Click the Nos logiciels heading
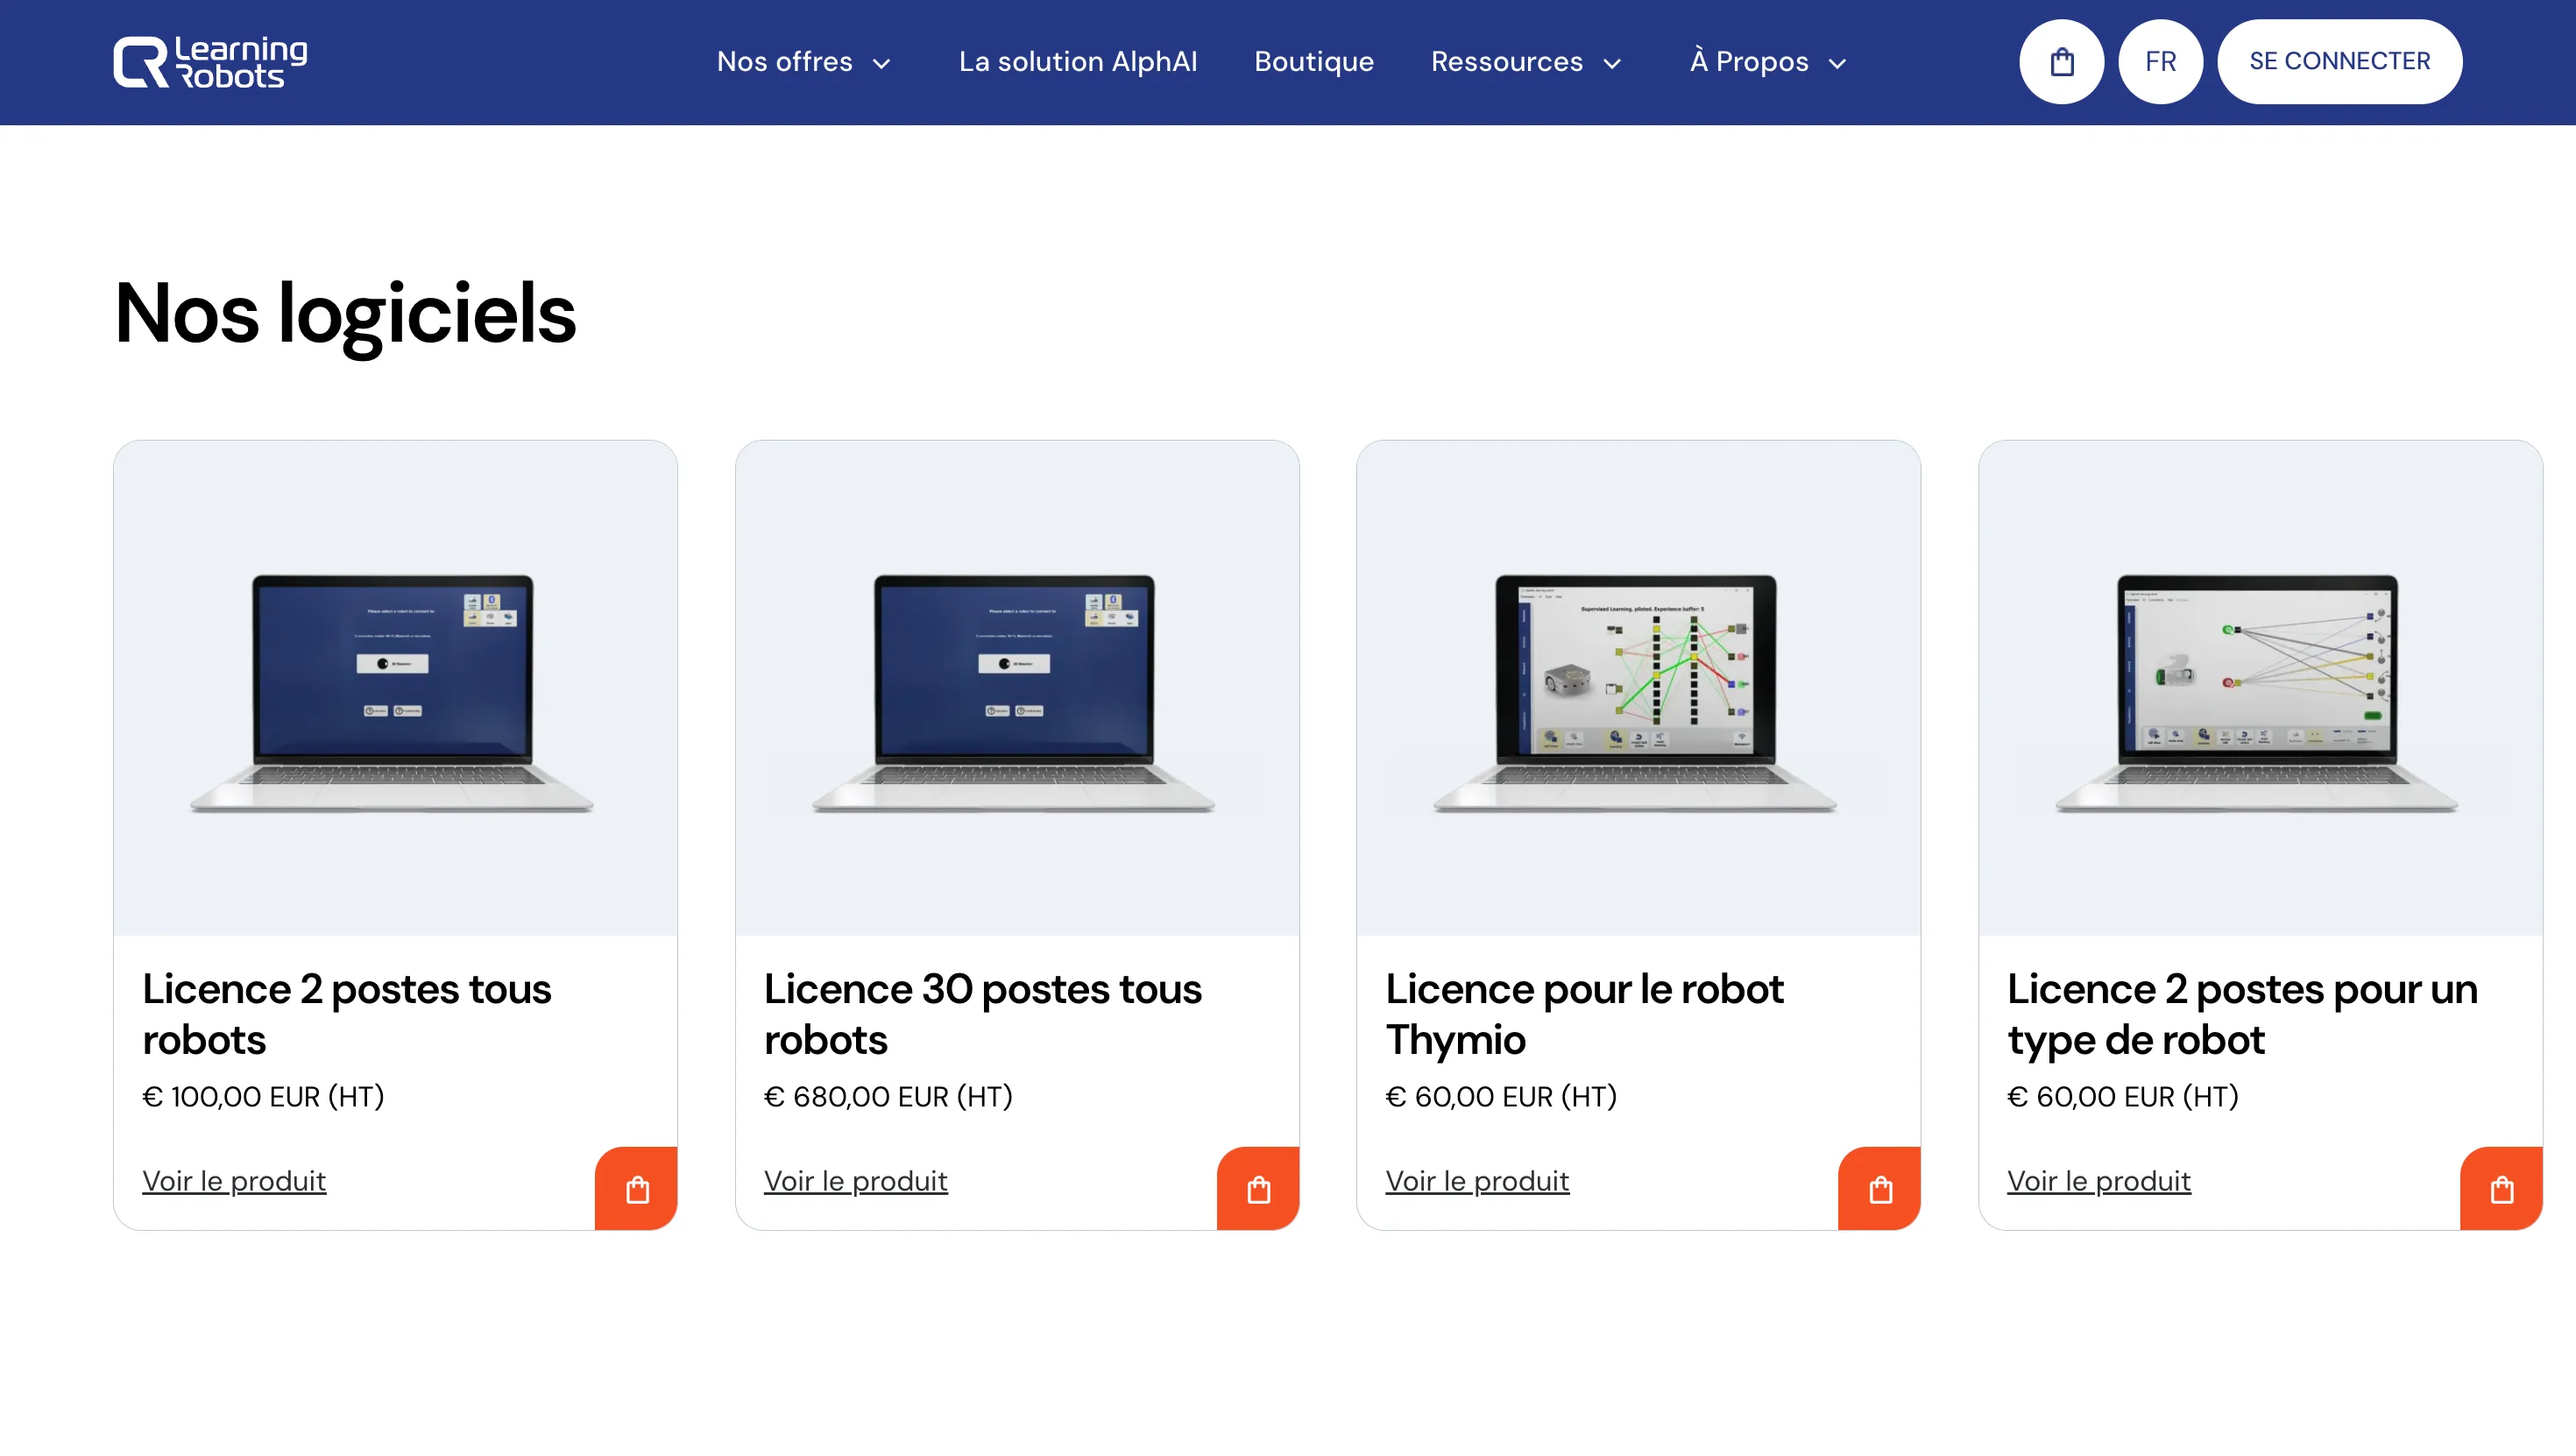Screen dimensions: 2576x1456 [x=345, y=314]
